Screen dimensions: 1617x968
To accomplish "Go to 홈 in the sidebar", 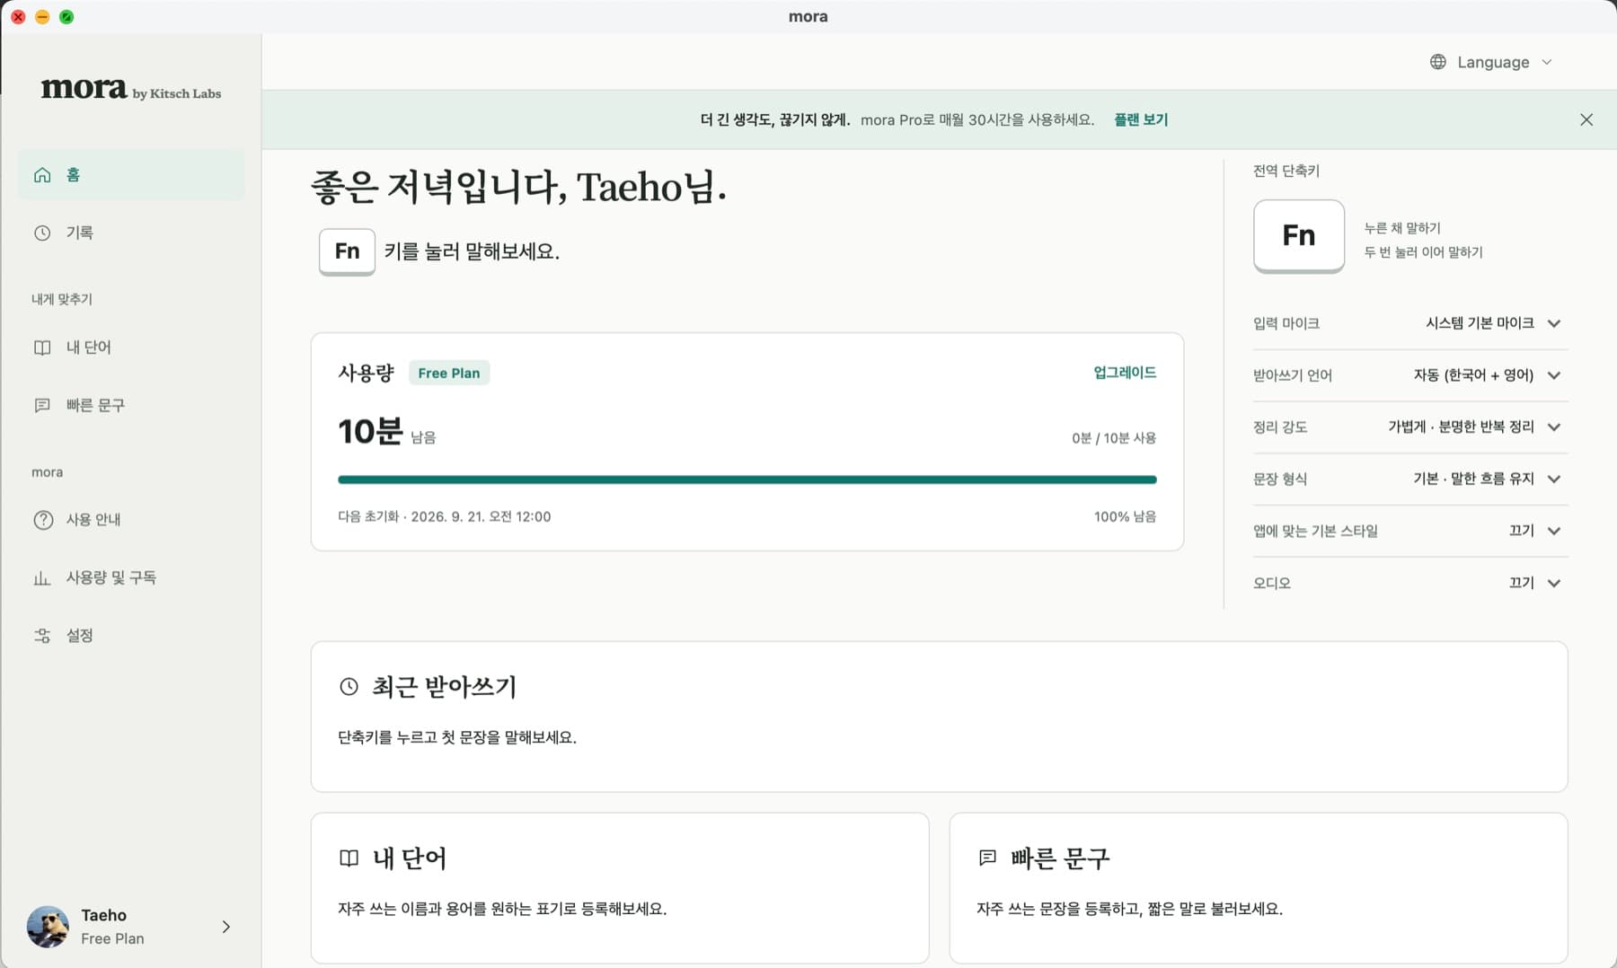I will point(131,175).
